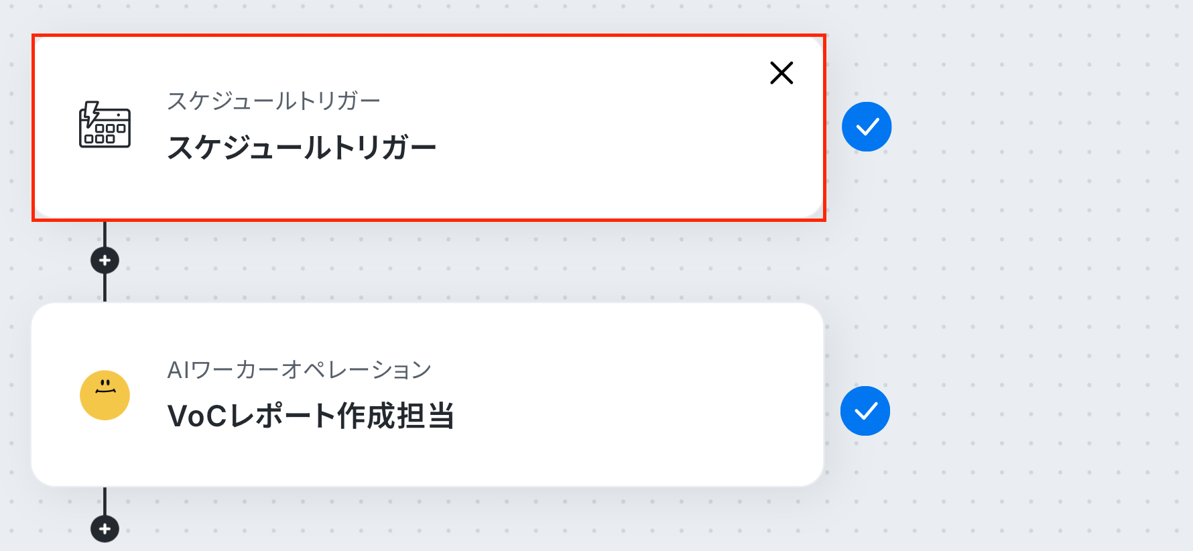This screenshot has width=1193, height=551.
Task: Click the blue checkmark beside スケジュールトリガー
Action: 867,127
